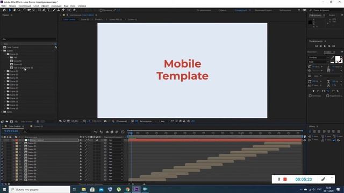Pause the screen recording overlay

279,179
